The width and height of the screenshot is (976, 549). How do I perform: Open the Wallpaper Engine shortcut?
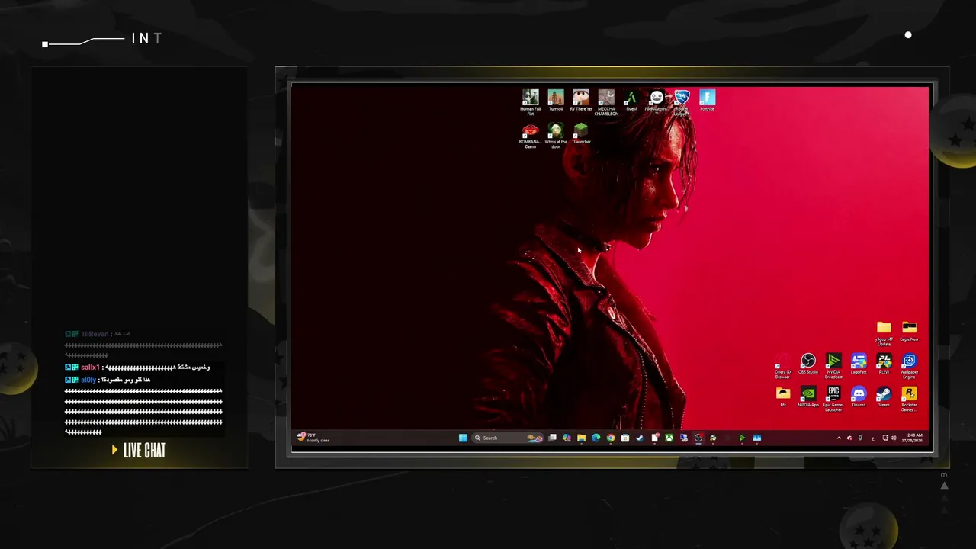pos(909,366)
